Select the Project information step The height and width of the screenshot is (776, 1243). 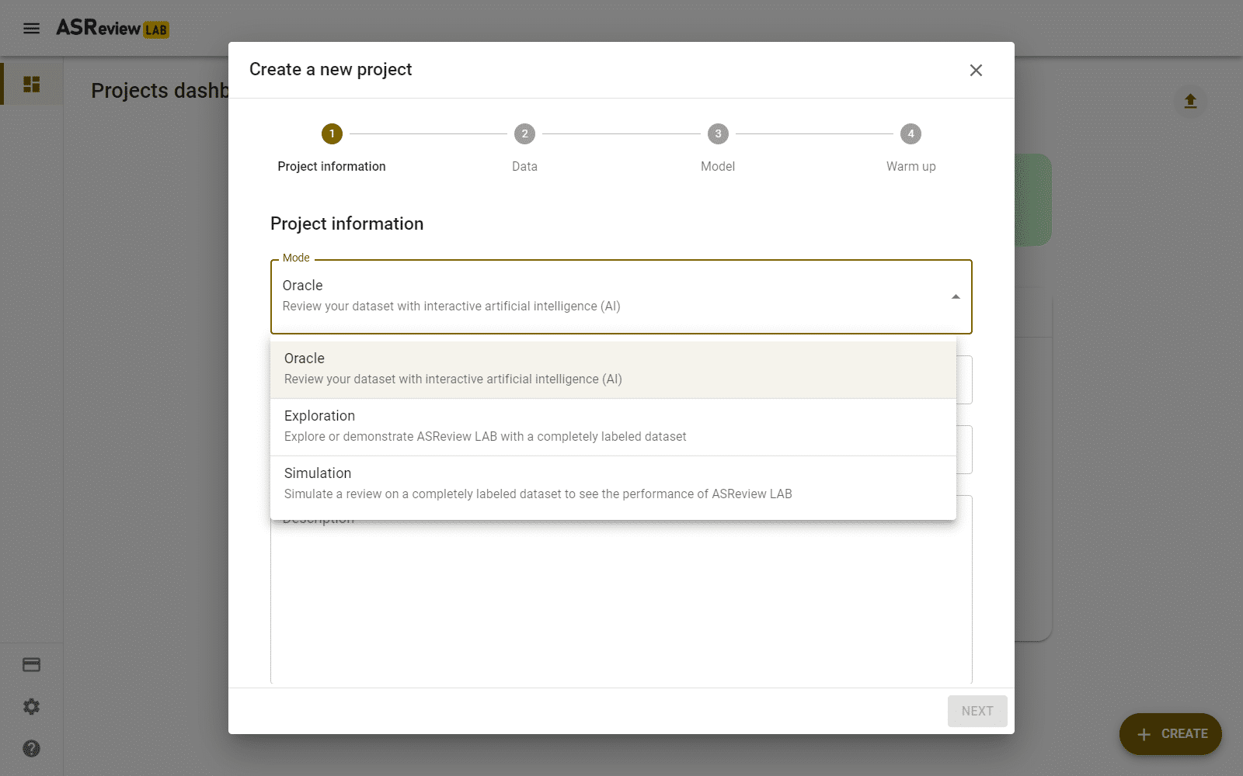[x=332, y=133]
